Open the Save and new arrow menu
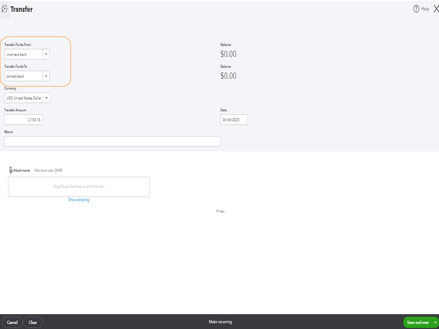The image size is (439, 329). 435,322
